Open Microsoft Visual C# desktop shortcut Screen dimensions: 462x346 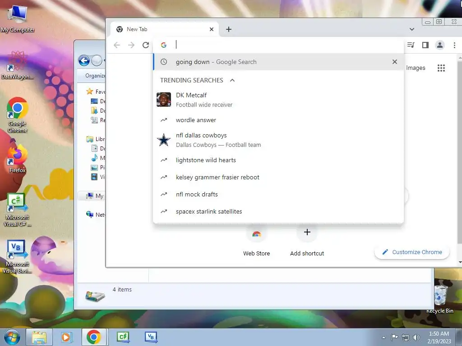click(18, 210)
